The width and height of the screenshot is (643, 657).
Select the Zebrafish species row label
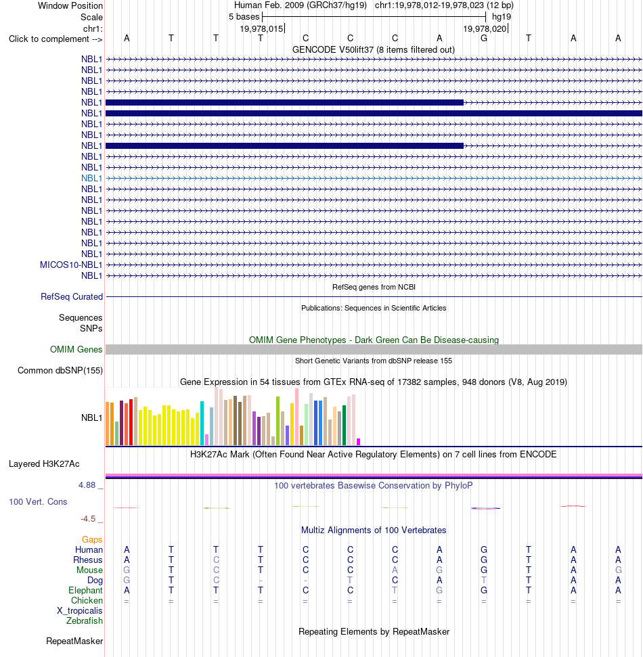coord(84,620)
